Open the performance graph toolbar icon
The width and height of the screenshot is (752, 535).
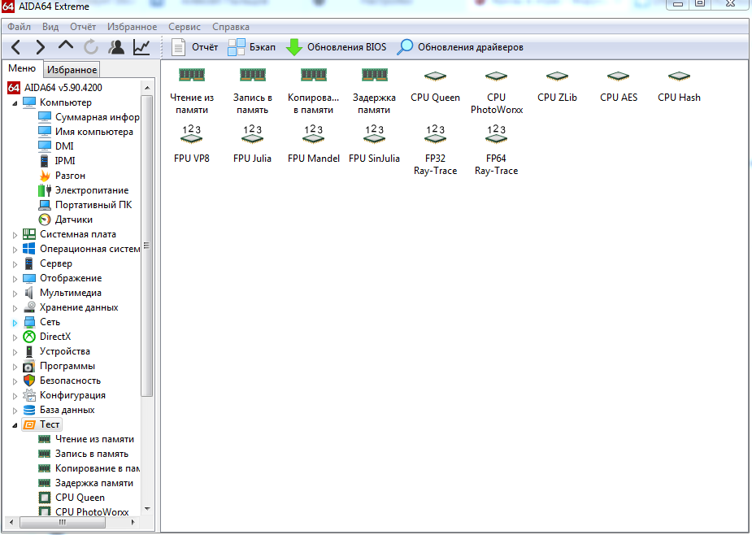tap(141, 47)
